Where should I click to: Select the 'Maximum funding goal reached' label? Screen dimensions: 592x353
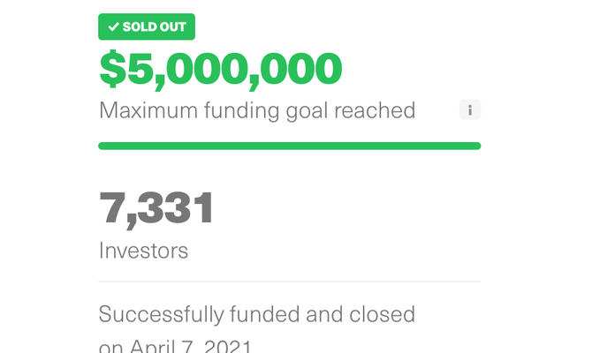257,111
